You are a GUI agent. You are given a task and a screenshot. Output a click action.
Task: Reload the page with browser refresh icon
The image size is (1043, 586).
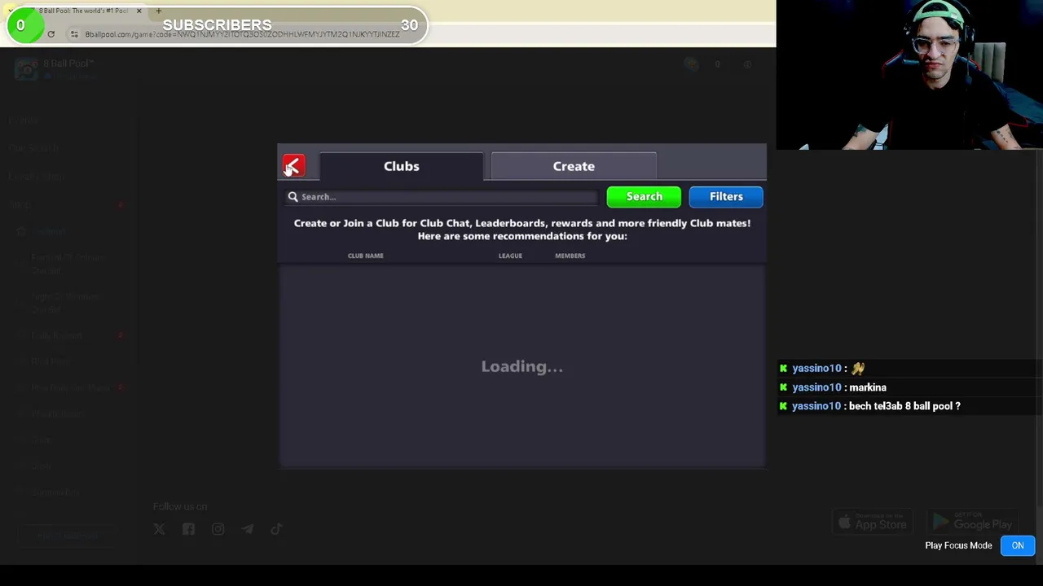(51, 34)
